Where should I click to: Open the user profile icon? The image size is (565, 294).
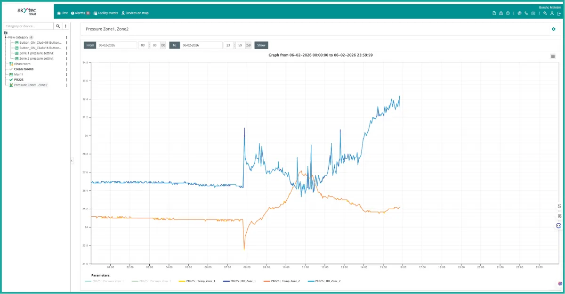click(552, 13)
